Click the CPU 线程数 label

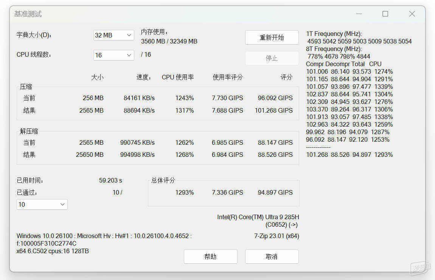pyautogui.click(x=34, y=55)
